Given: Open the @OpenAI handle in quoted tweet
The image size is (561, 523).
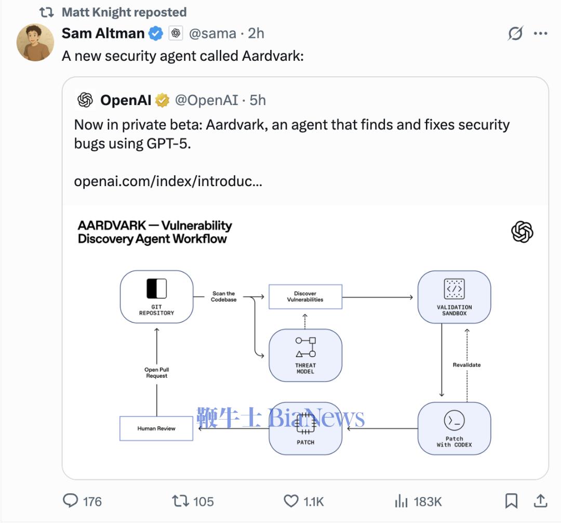Looking at the screenshot, I should tap(207, 100).
